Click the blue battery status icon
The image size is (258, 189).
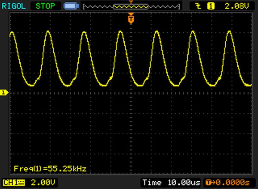click(x=69, y=6)
